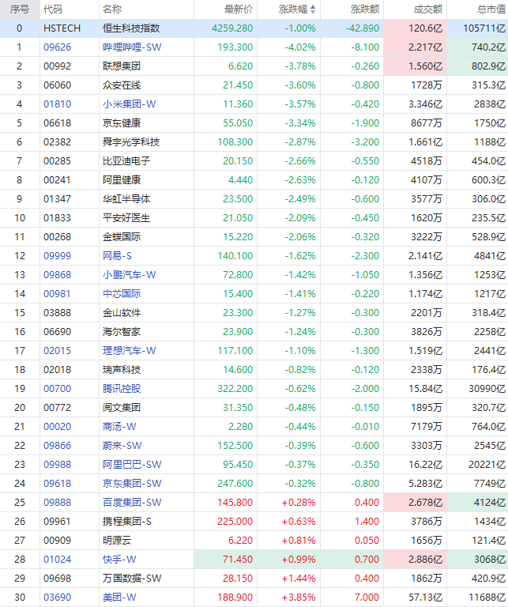The image size is (508, 607).
Task: Select 万国数据-SW name cell
Action: click(x=132, y=579)
